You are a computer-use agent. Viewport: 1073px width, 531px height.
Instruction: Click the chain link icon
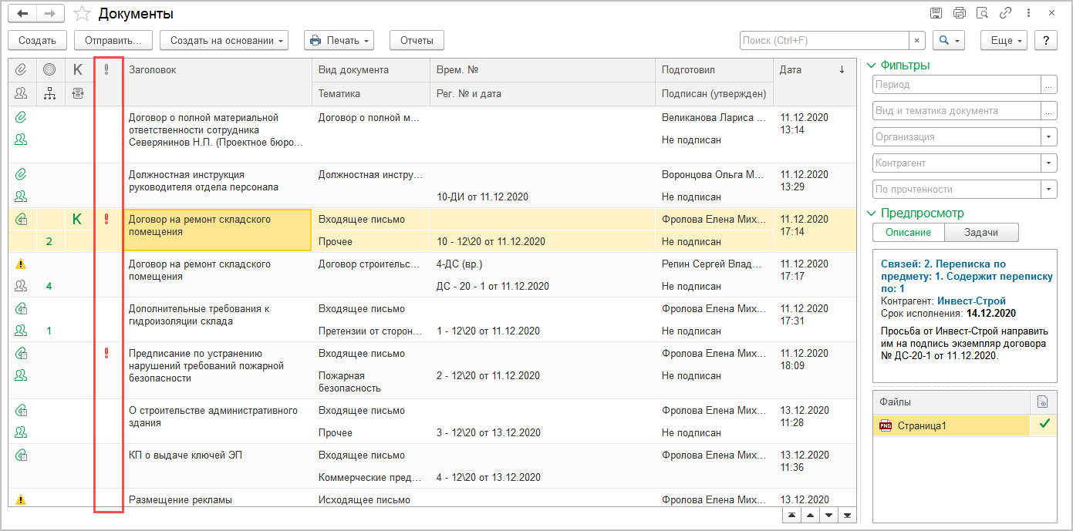(1005, 13)
